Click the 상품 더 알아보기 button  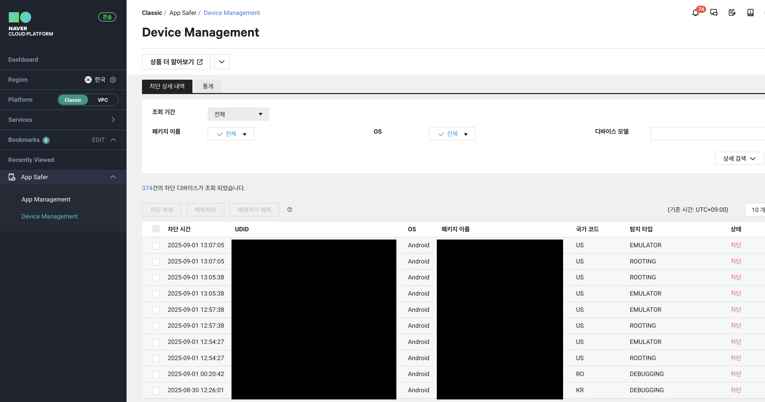click(x=176, y=62)
